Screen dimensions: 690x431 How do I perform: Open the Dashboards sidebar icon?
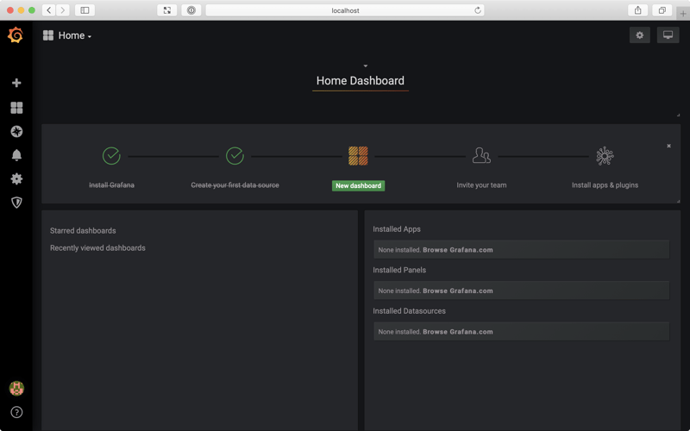click(x=16, y=107)
